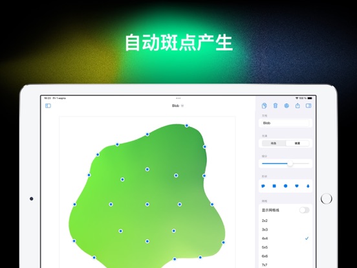357x268 pixels.
Task: Delete using the trash can icon
Action: [x=276, y=106]
